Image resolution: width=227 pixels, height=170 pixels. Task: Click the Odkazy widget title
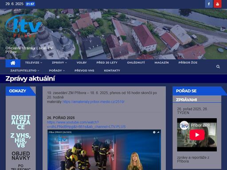point(18,91)
